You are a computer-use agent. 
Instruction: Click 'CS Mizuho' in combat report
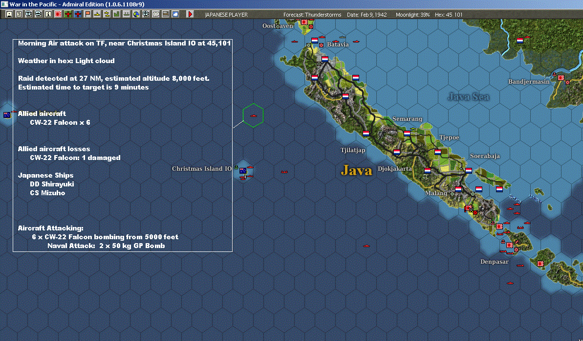click(x=47, y=193)
